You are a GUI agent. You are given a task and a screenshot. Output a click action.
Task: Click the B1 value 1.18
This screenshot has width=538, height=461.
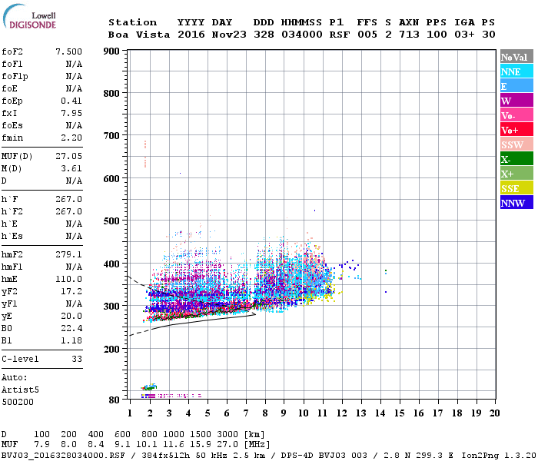[71, 341]
